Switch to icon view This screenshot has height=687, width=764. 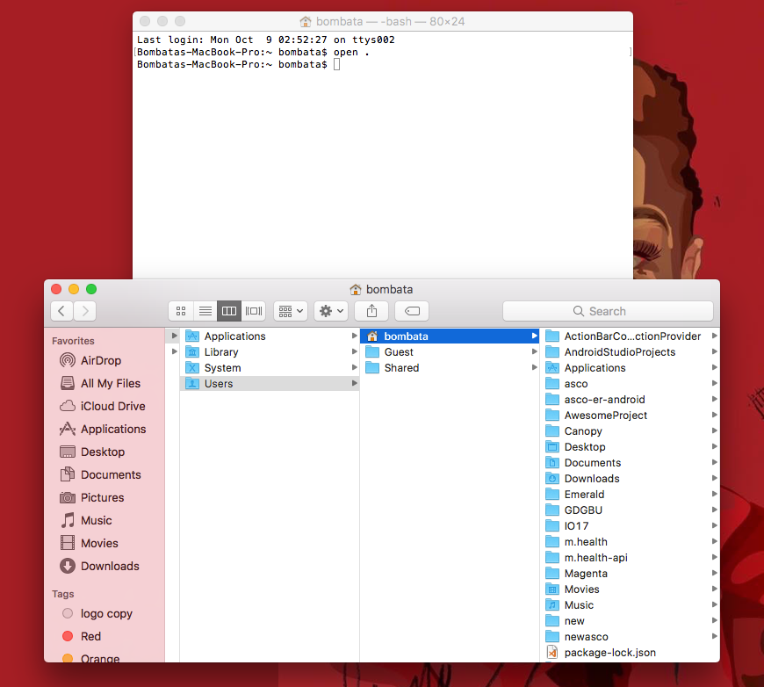pyautogui.click(x=181, y=310)
